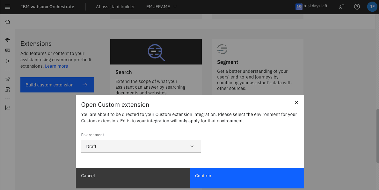Expand the Environment dropdown showing Draft
The width and height of the screenshot is (379, 190).
(141, 146)
